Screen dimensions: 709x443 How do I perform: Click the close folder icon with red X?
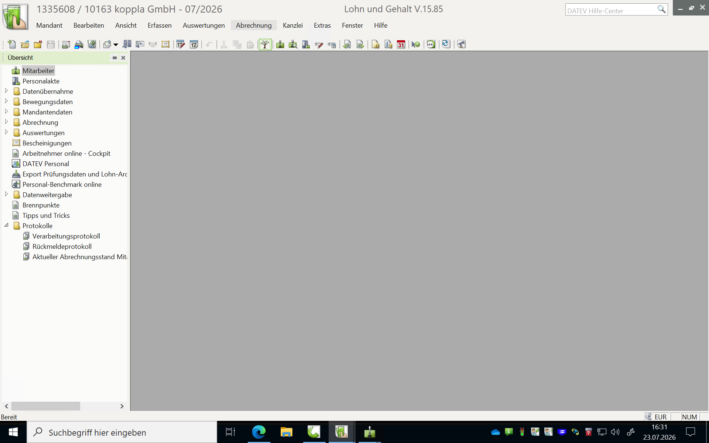[x=38, y=45]
